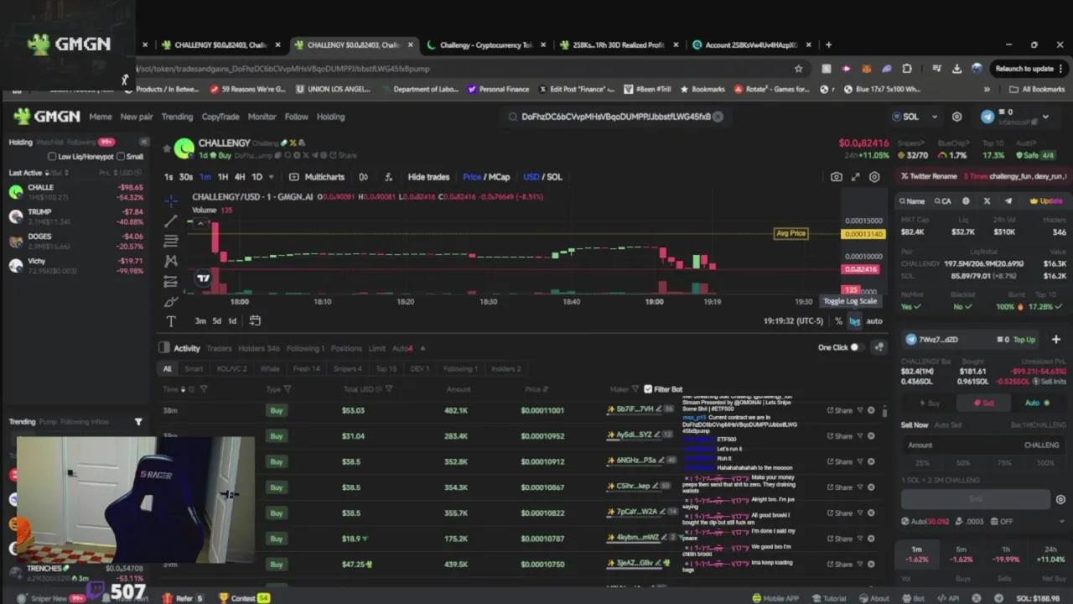Select the text drawing tool
This screenshot has height=604, width=1073.
tap(171, 321)
